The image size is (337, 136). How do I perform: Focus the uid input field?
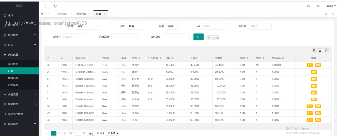214,26
